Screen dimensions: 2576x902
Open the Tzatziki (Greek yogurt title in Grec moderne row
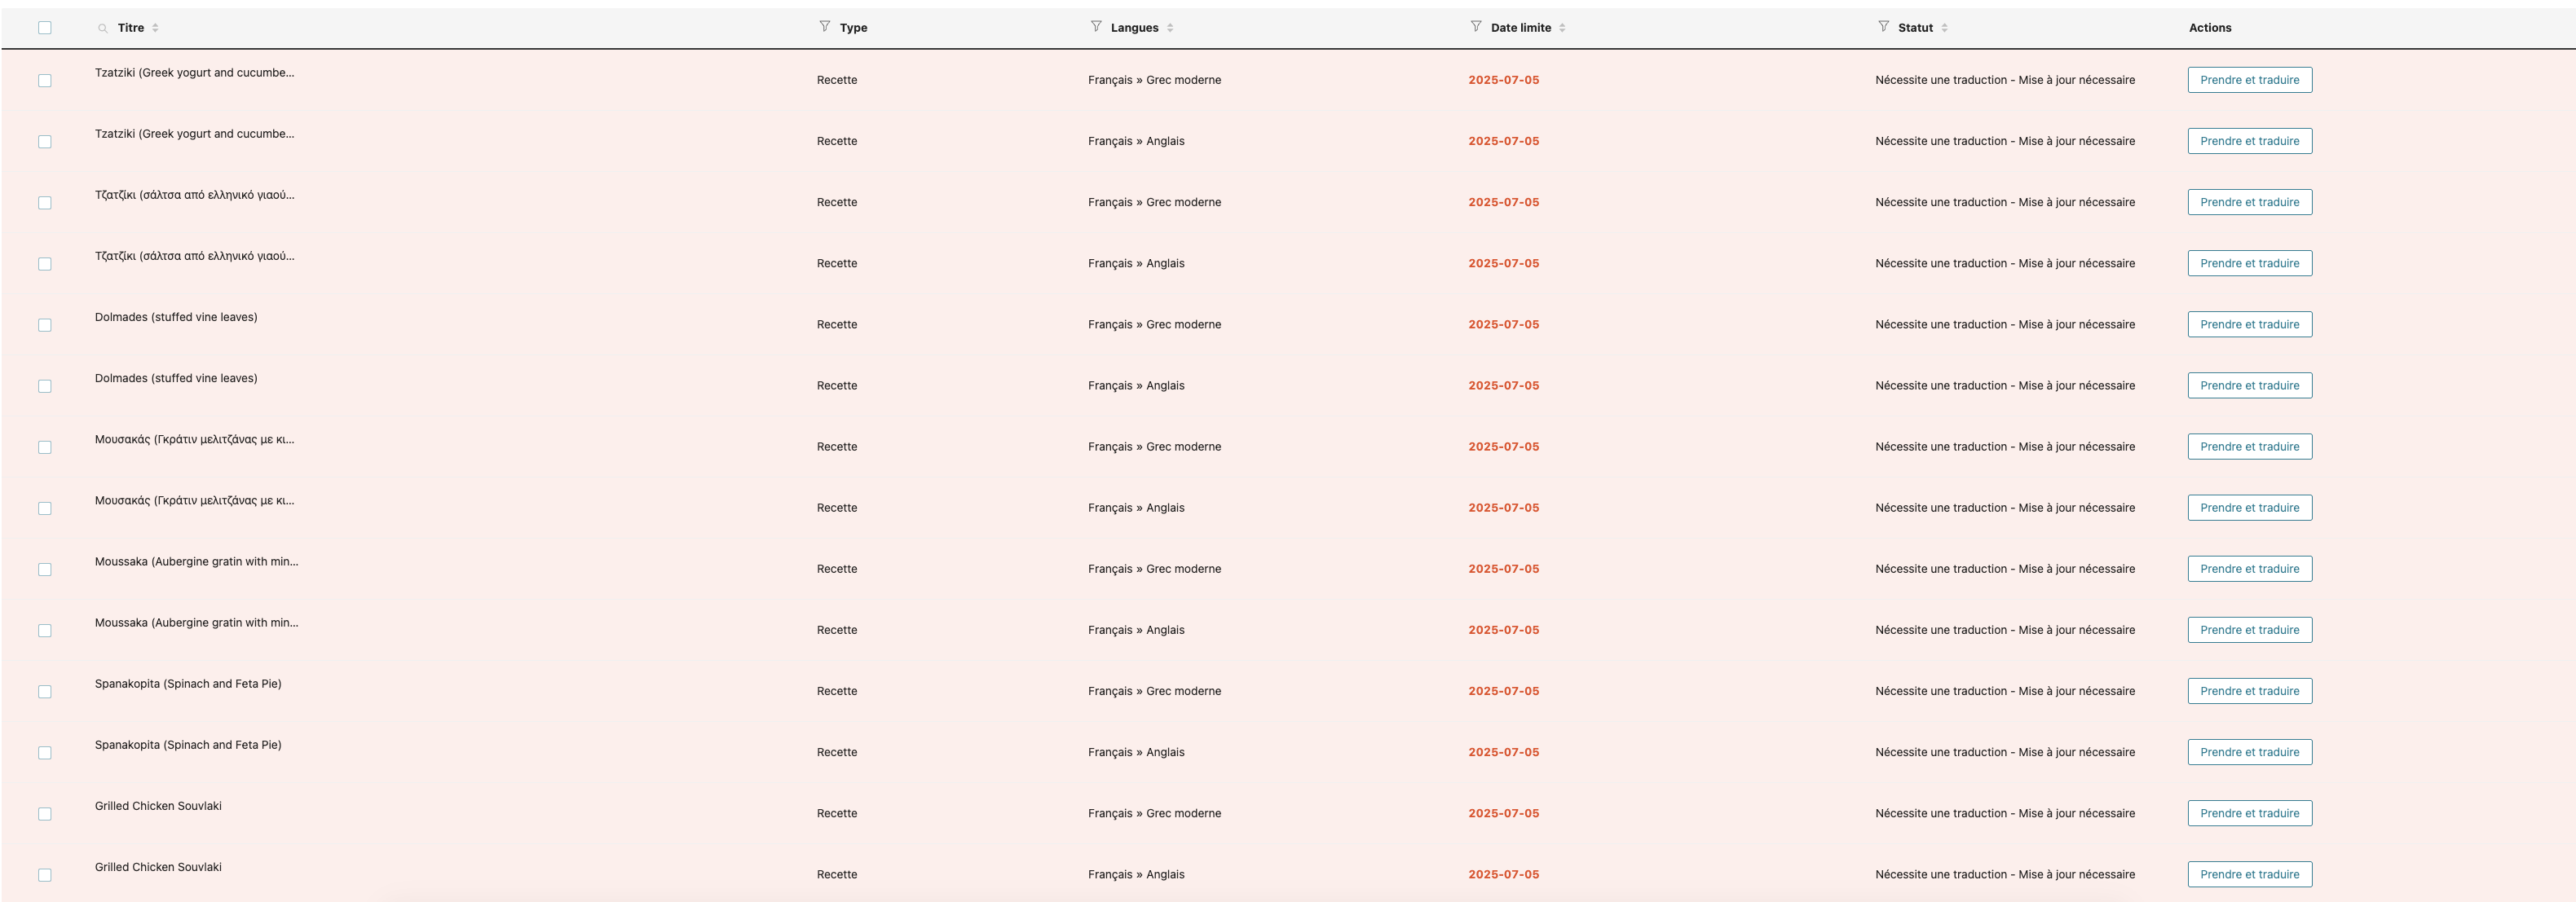coord(194,73)
